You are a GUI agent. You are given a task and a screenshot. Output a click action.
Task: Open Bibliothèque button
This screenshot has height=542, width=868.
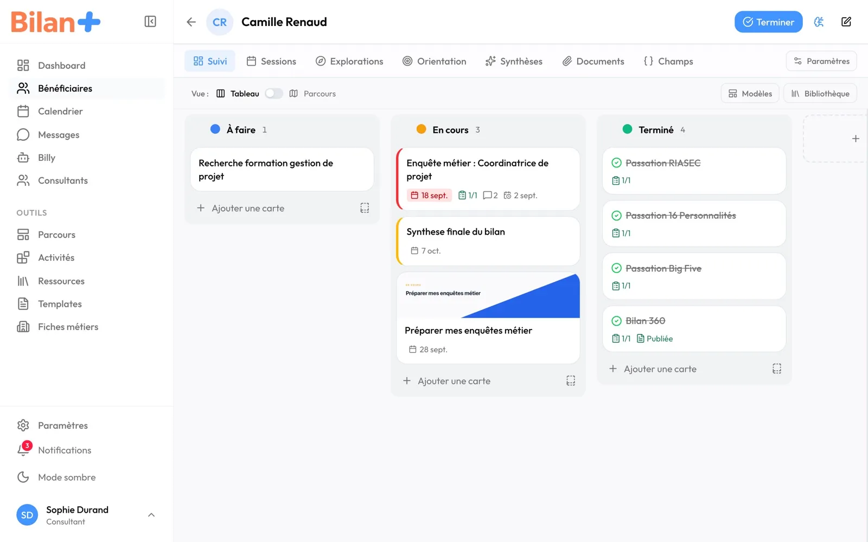click(820, 93)
